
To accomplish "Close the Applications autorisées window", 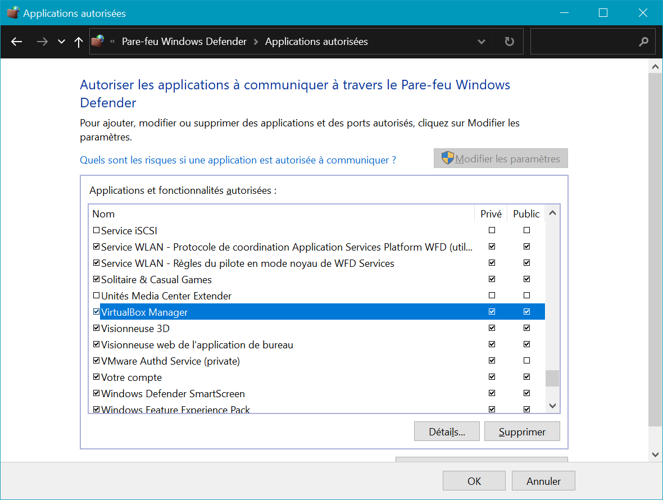I will point(643,13).
